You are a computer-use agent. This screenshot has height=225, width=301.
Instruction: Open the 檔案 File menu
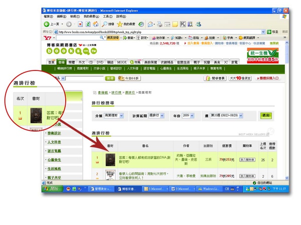click(48, 16)
